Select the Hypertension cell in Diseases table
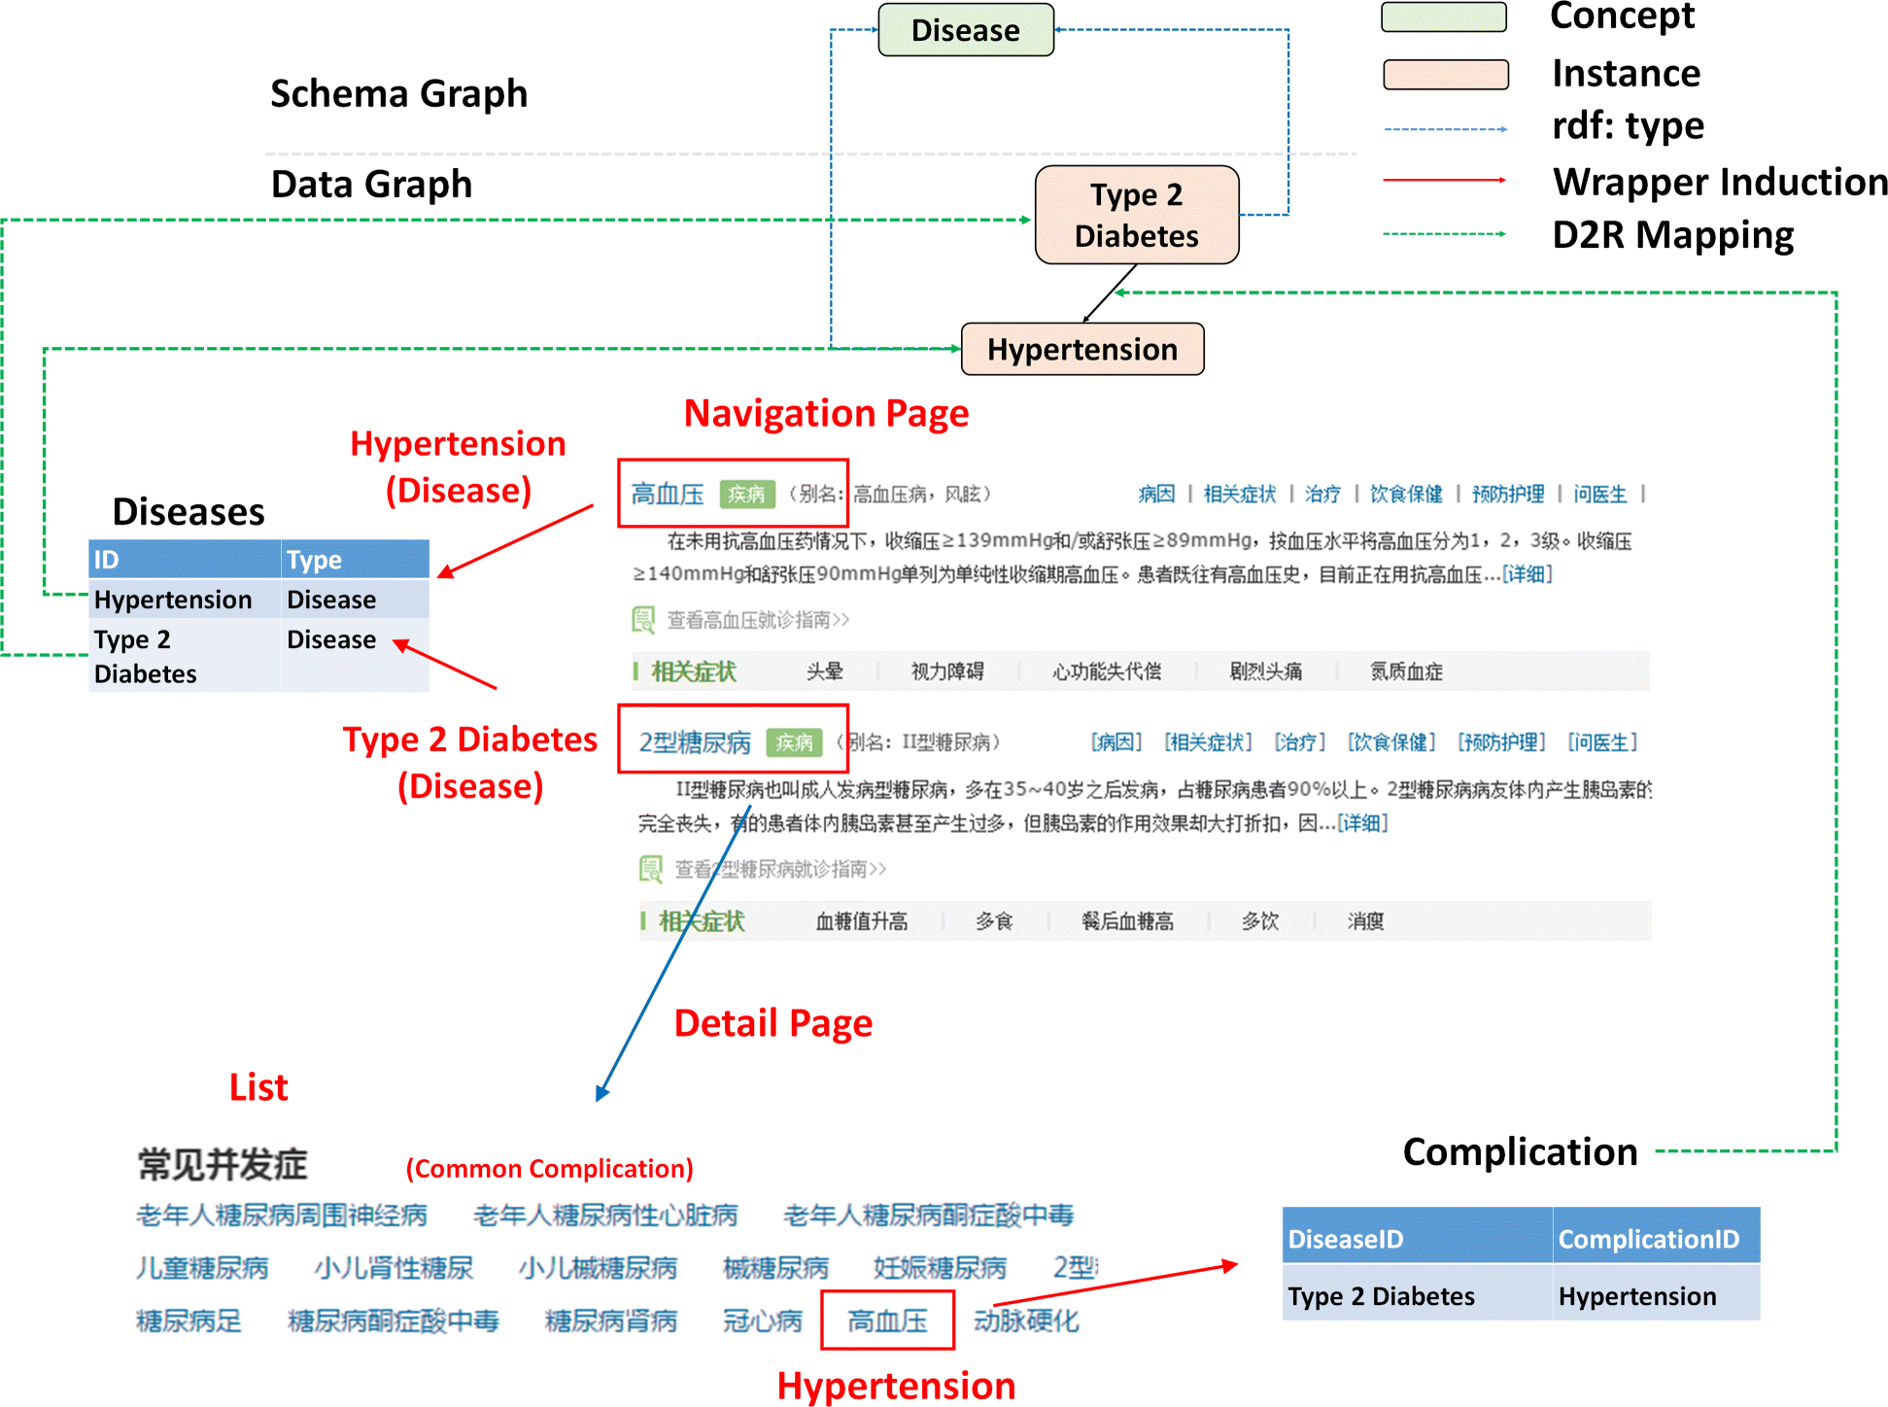 (x=185, y=600)
